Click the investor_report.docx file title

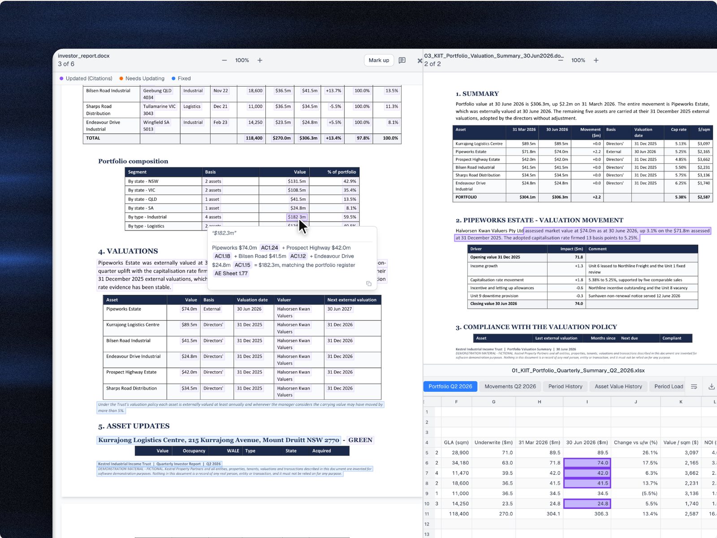coord(84,56)
